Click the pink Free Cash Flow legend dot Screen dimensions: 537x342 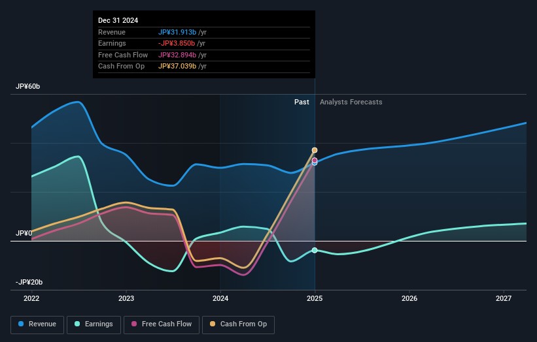click(134, 324)
